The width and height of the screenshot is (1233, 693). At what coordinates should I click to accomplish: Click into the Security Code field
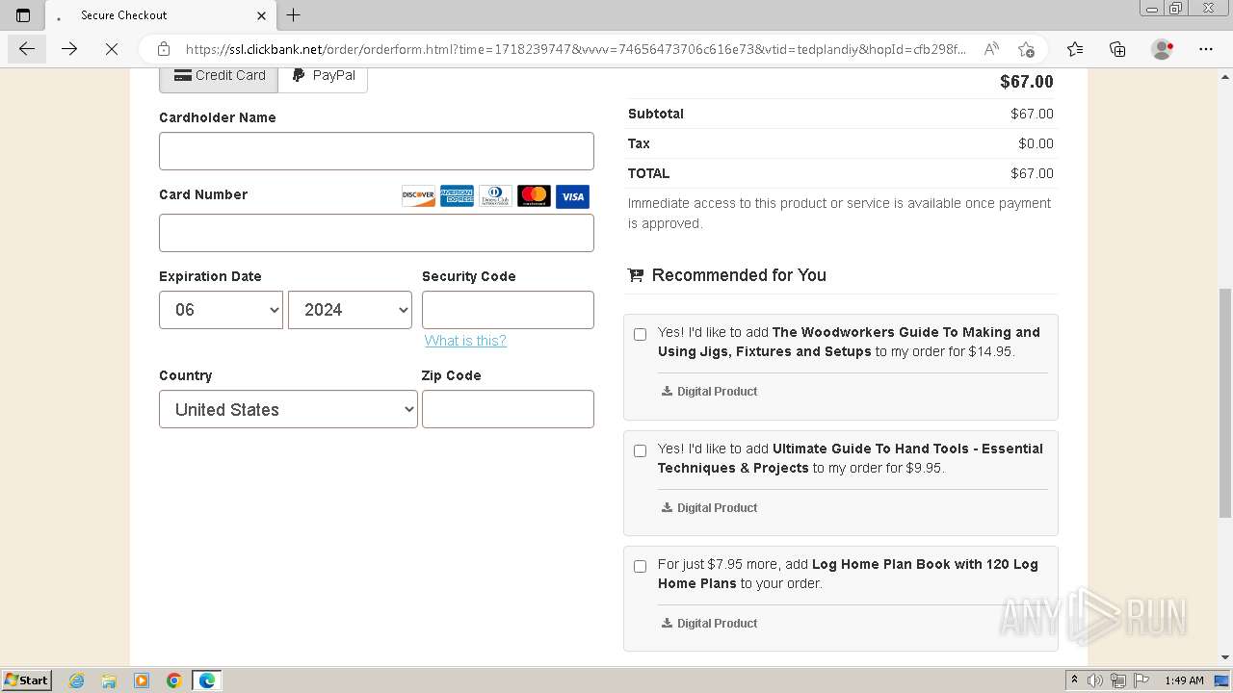(x=508, y=310)
